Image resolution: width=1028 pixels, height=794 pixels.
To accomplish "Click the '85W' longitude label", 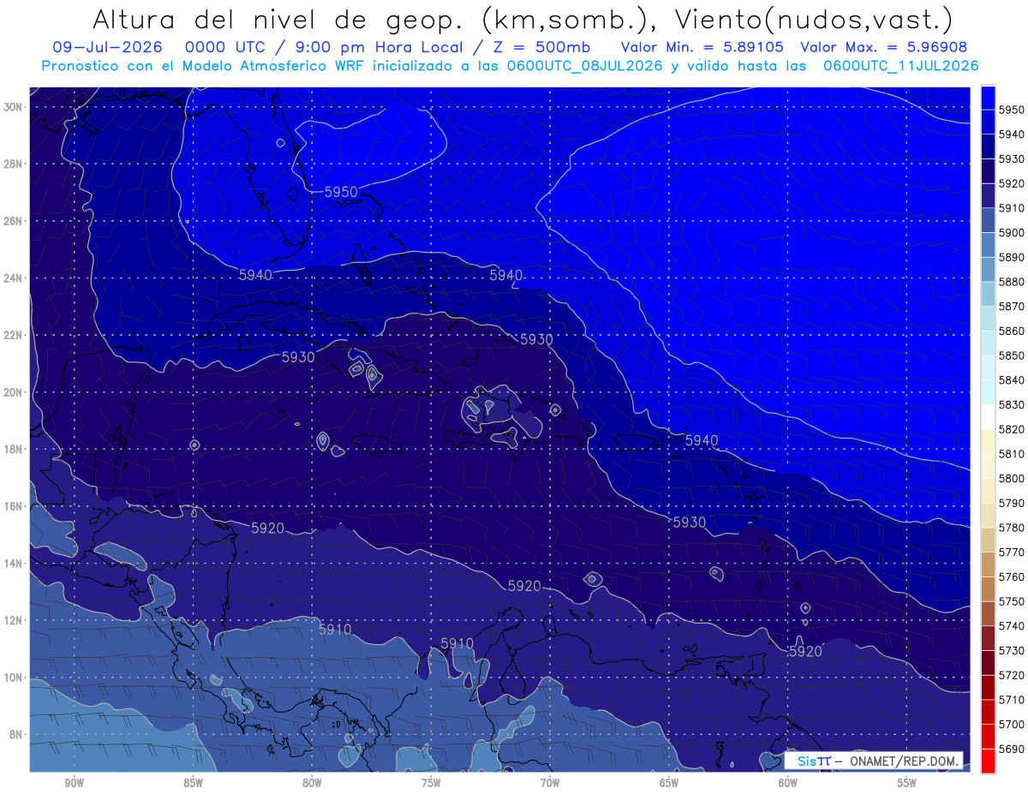I will click(x=193, y=783).
